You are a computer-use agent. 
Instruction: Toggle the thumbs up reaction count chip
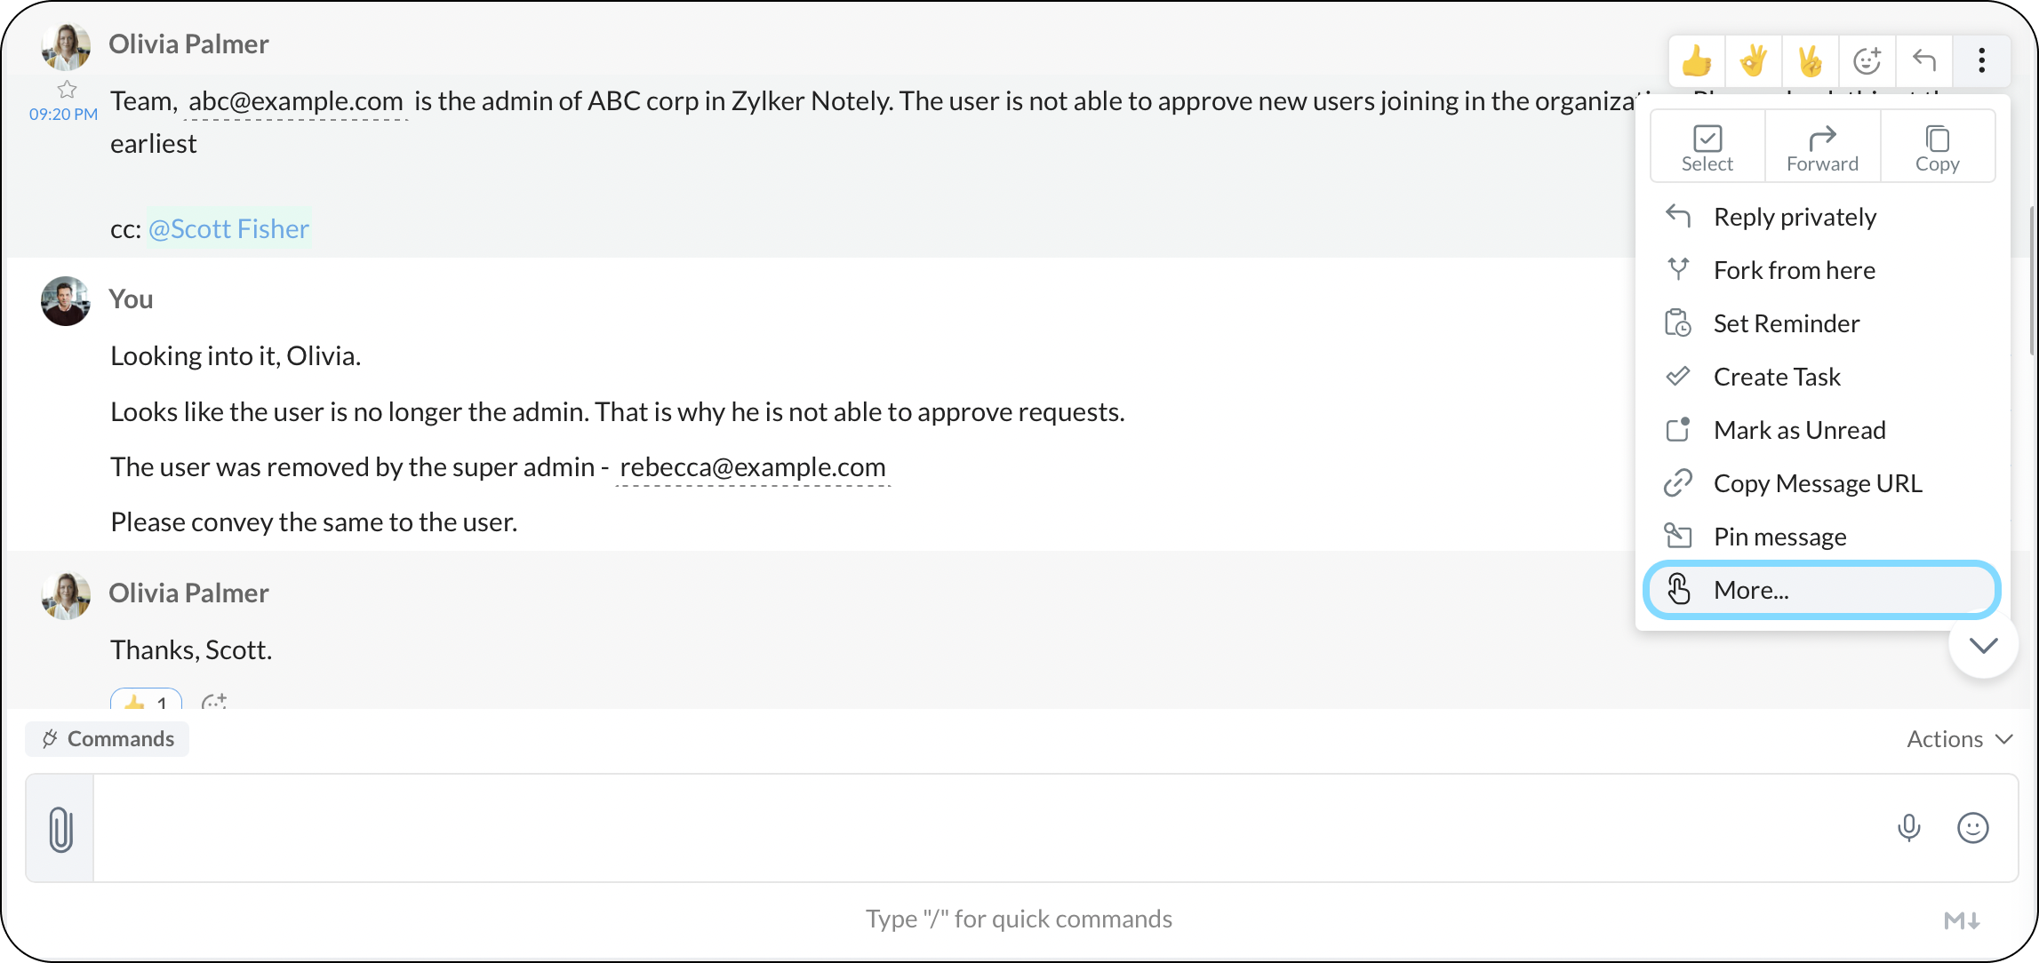click(x=146, y=701)
